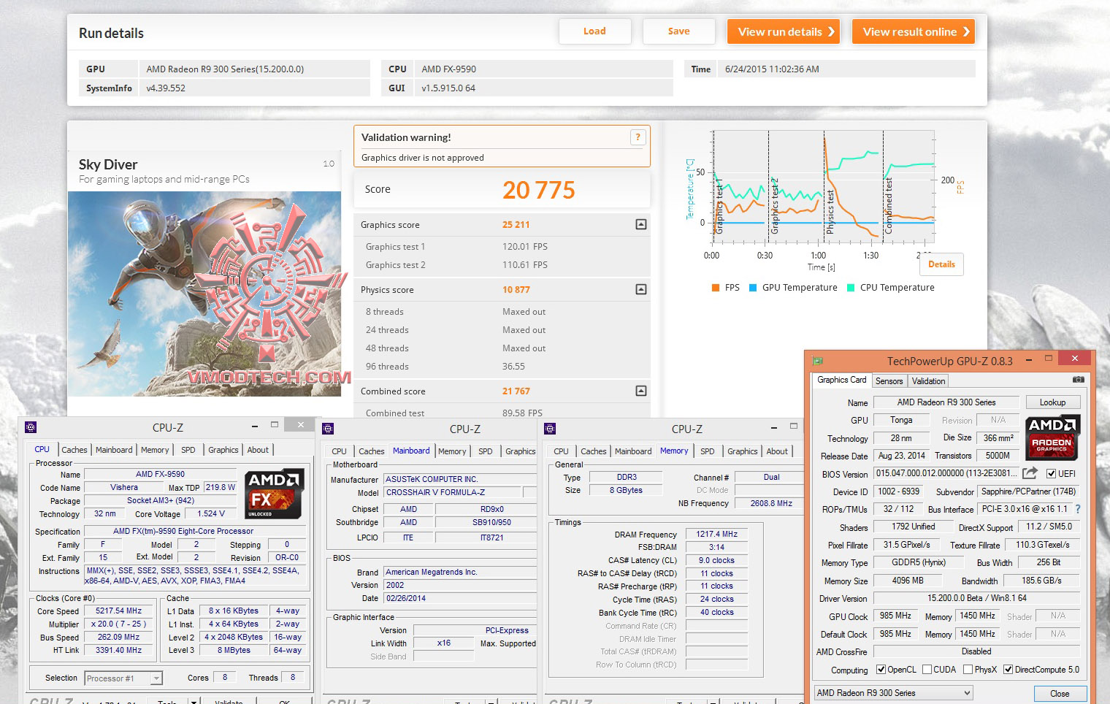The height and width of the screenshot is (704, 1110).
Task: Switch to the Sensors tab in GPU-Z
Action: [x=889, y=380]
